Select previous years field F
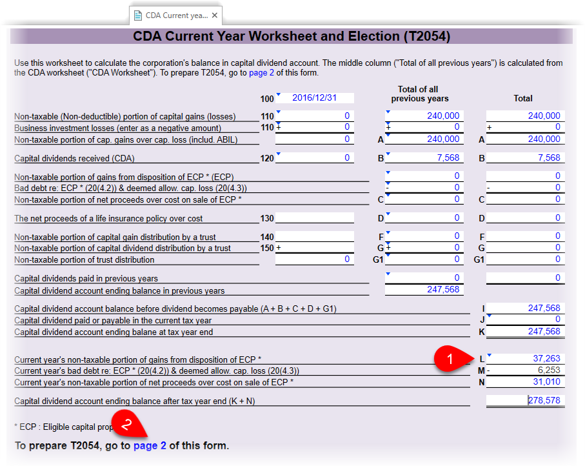This screenshot has height=466, width=585. 424,236
